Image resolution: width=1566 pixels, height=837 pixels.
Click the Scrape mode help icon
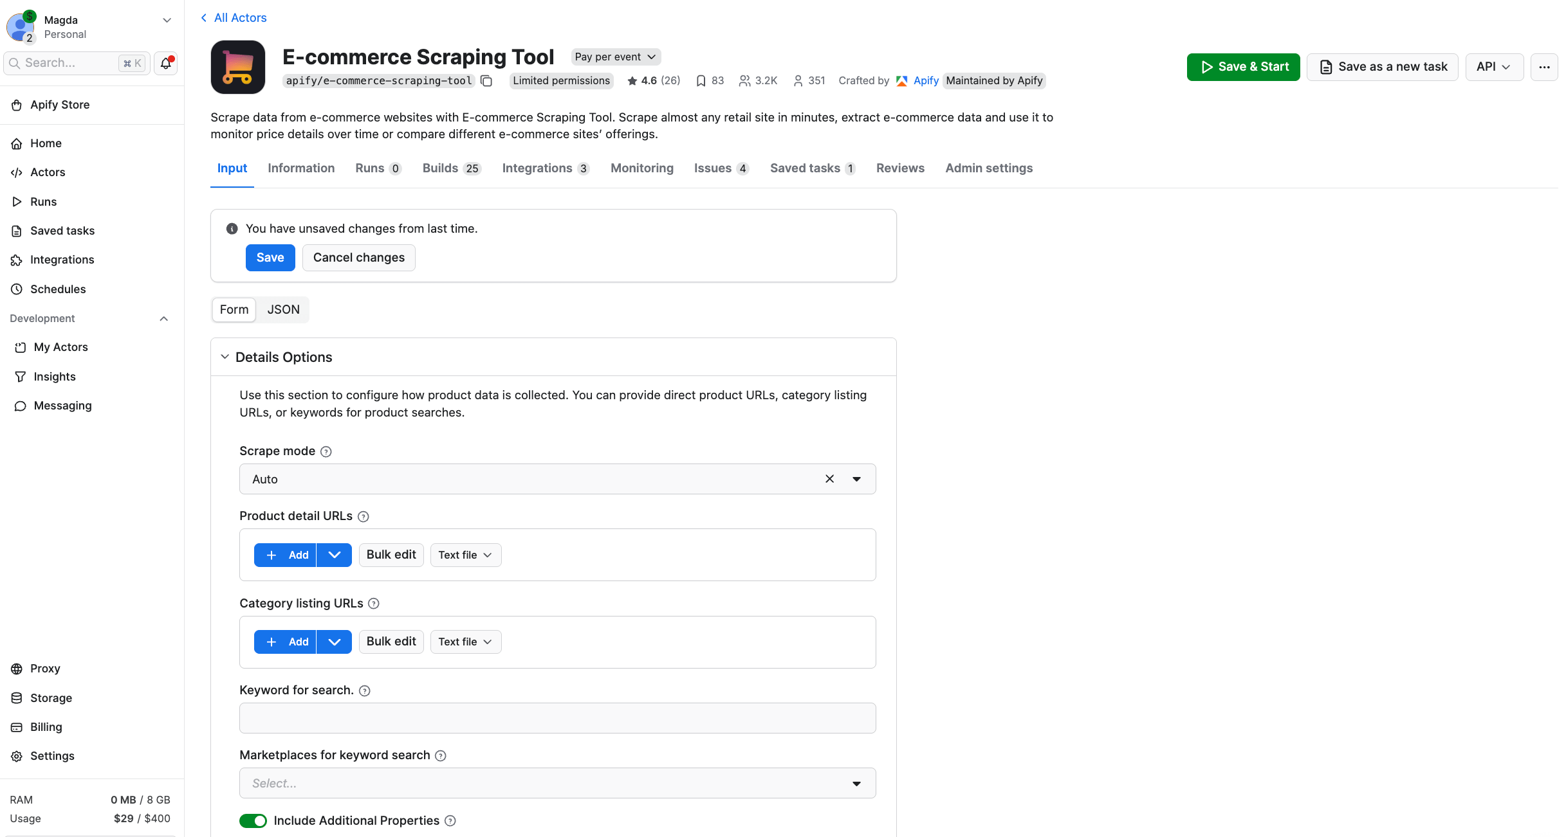(x=326, y=451)
